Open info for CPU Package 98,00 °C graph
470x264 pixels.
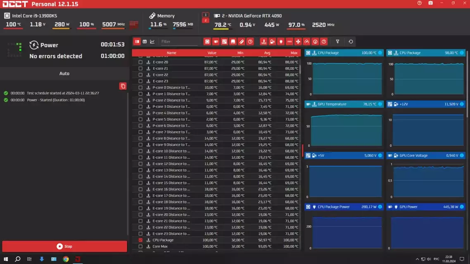(x=462, y=53)
